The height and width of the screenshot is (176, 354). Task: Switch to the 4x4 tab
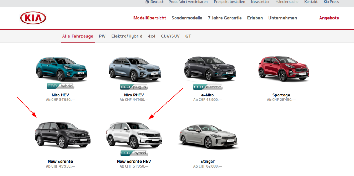click(152, 36)
